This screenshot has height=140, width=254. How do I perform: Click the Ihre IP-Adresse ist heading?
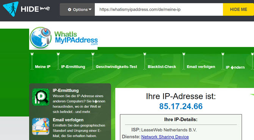(181, 96)
